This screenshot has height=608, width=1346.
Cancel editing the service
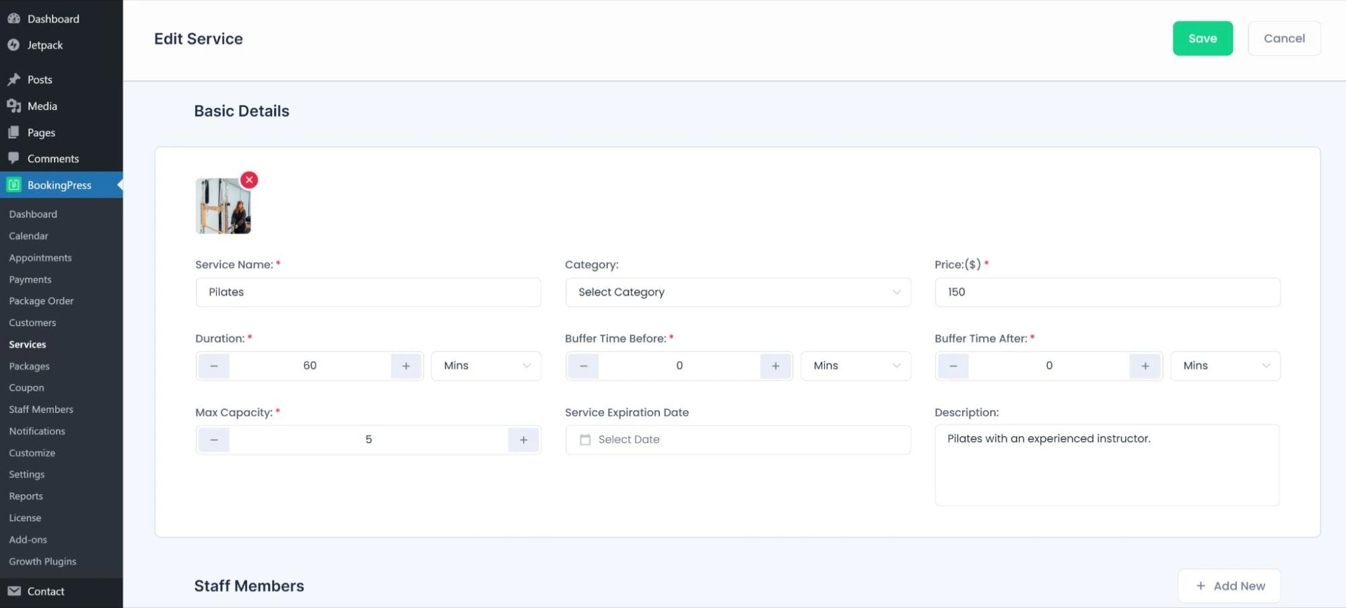click(1284, 38)
